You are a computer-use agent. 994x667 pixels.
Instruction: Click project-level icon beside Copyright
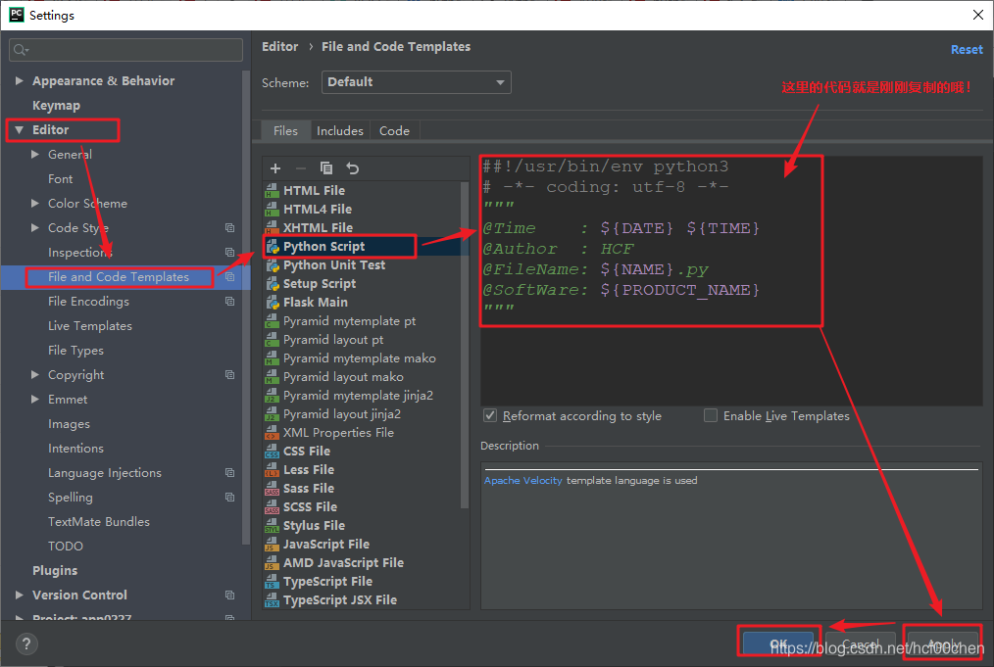click(x=229, y=375)
